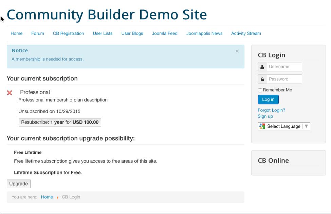Click 'Professional membership plan description' text

[x=63, y=100]
